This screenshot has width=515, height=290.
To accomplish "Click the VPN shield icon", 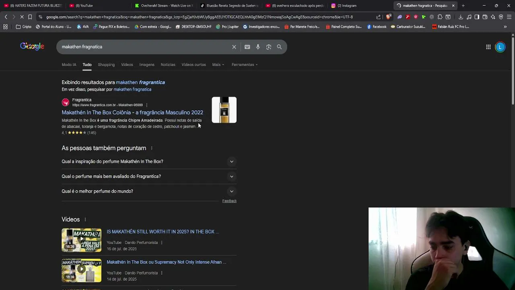I will click(x=501, y=17).
